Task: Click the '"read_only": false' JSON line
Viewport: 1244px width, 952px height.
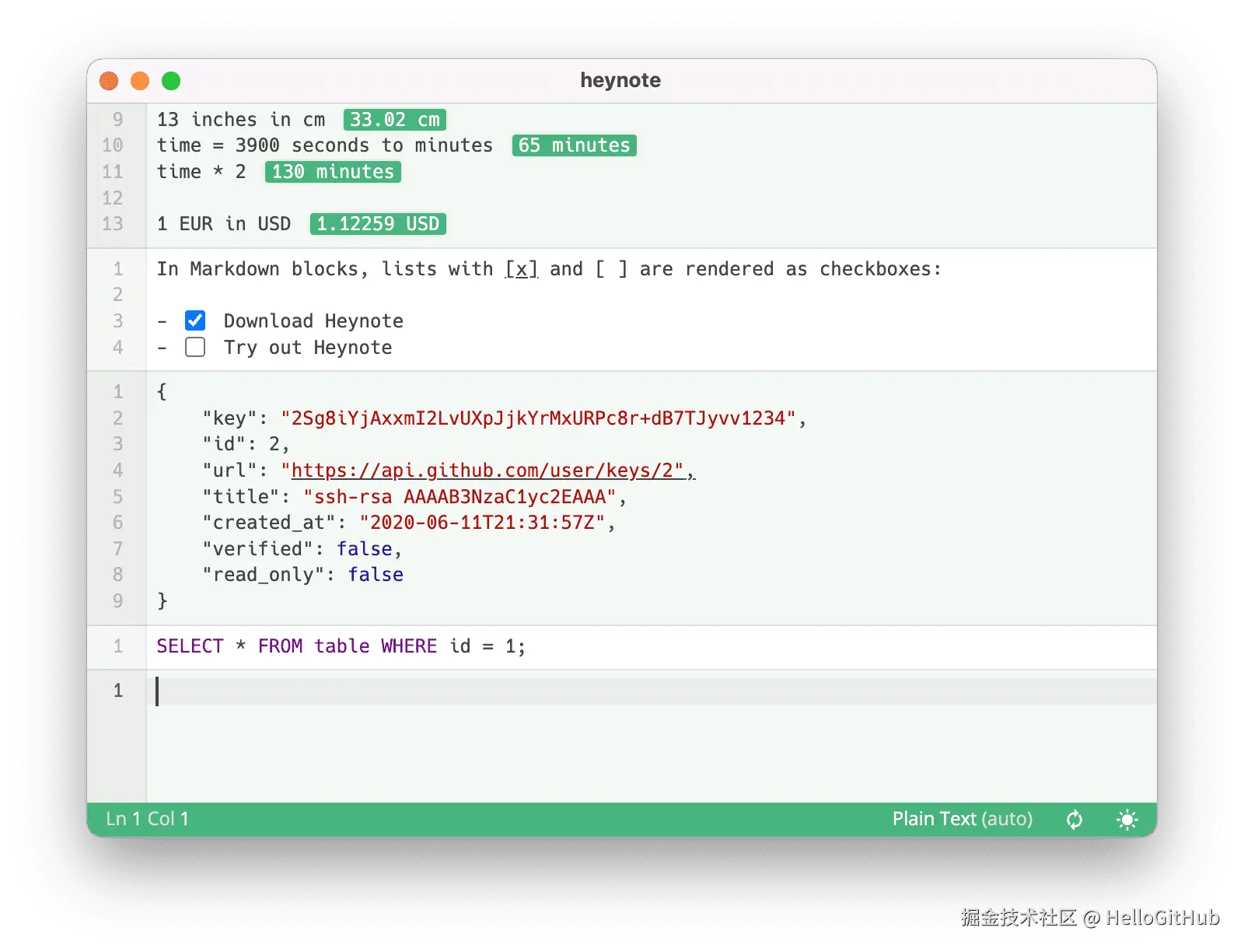Action: click(302, 575)
